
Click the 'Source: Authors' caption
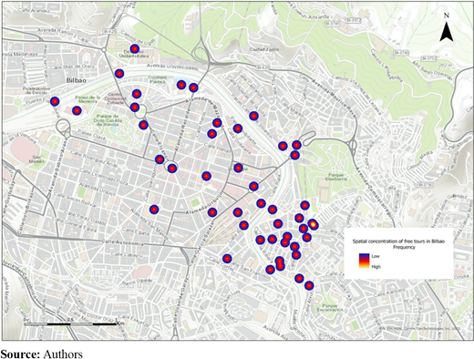click(42, 354)
